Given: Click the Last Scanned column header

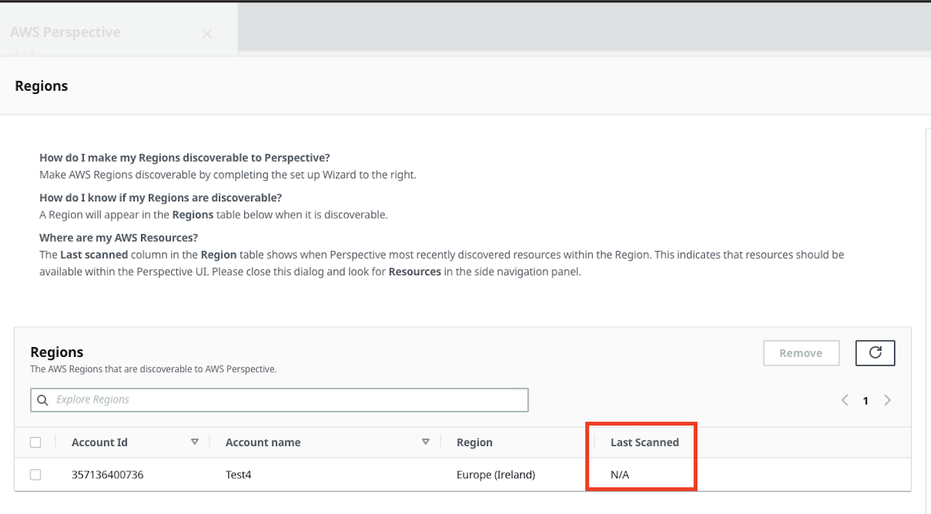Looking at the screenshot, I should coord(645,442).
